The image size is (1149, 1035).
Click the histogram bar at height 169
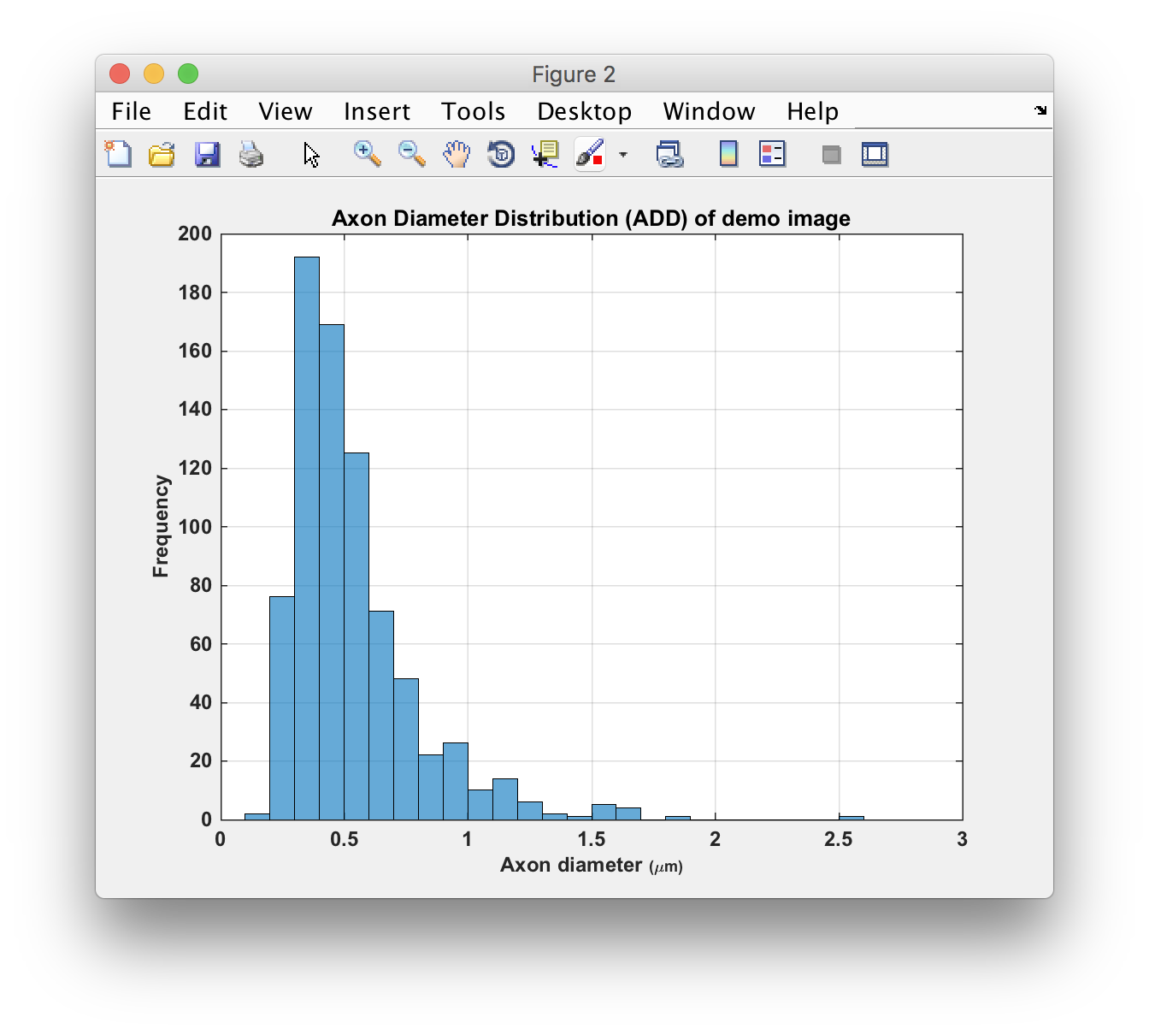(332, 571)
